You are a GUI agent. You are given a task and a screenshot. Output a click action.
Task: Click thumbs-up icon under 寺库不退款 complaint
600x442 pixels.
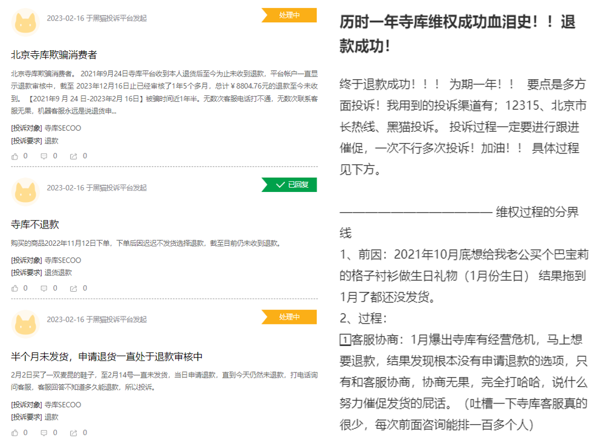click(15, 289)
